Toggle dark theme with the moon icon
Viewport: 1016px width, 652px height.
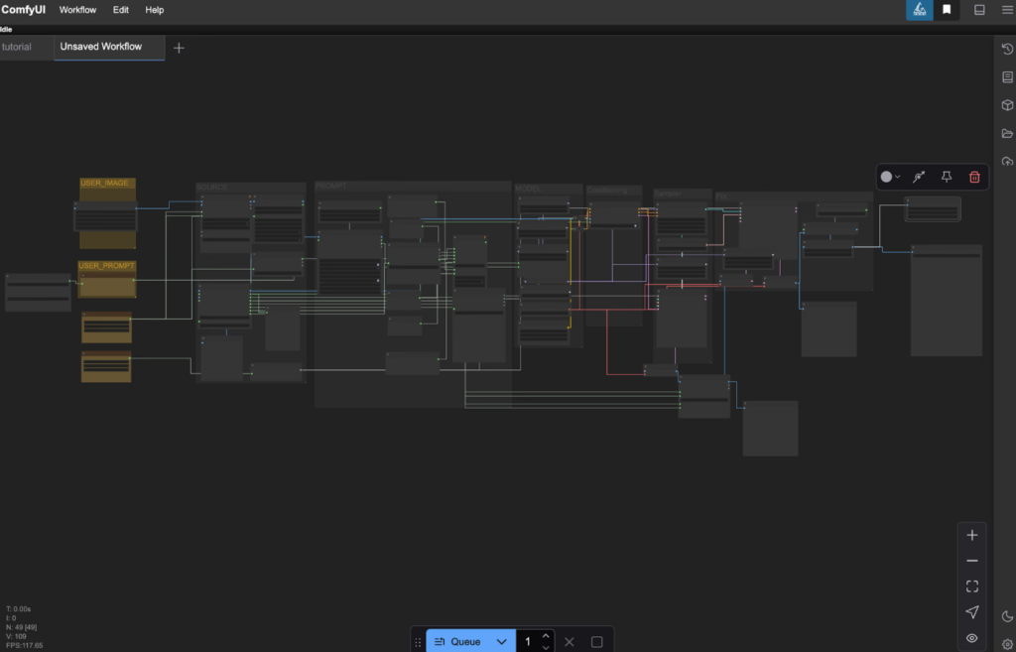[1007, 616]
